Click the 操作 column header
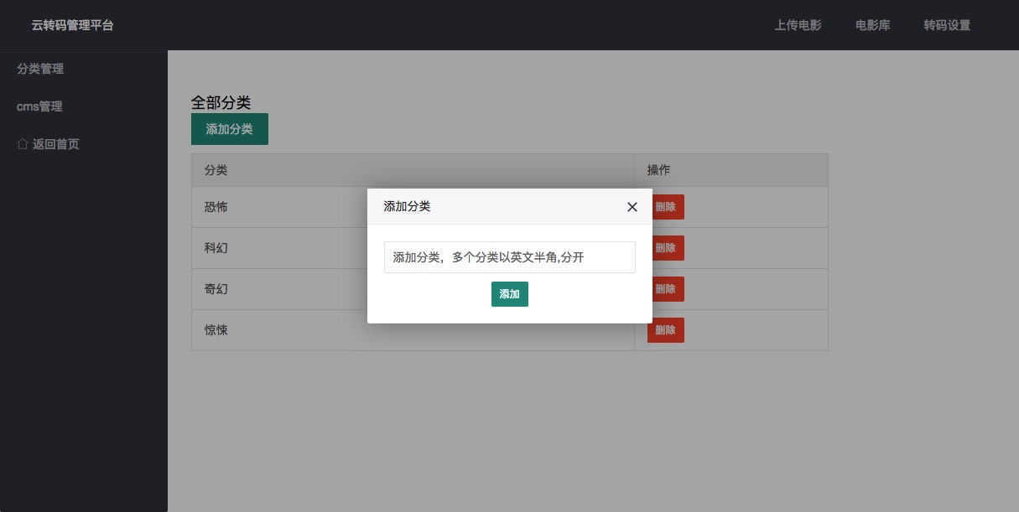1019x512 pixels. (731, 170)
